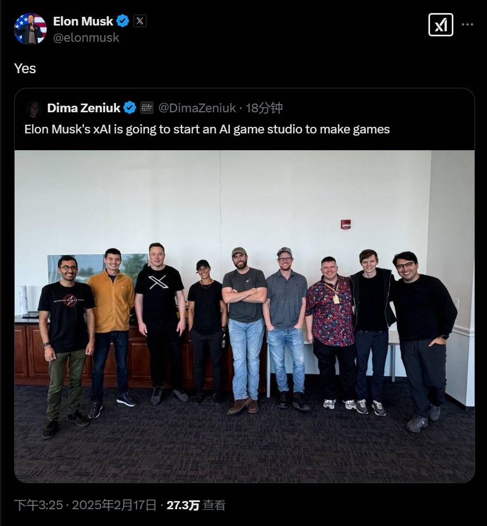The height and width of the screenshot is (526, 487).
Task: Click the 下午3:25 time in post footer
Action: pos(39,505)
